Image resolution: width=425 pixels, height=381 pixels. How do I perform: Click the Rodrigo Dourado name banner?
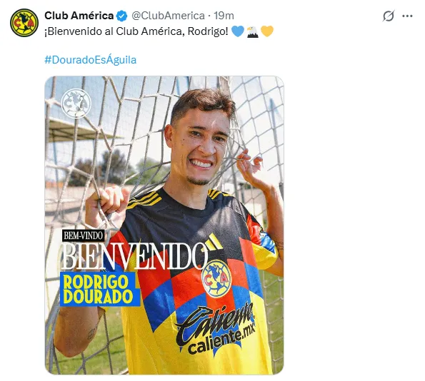coord(100,289)
